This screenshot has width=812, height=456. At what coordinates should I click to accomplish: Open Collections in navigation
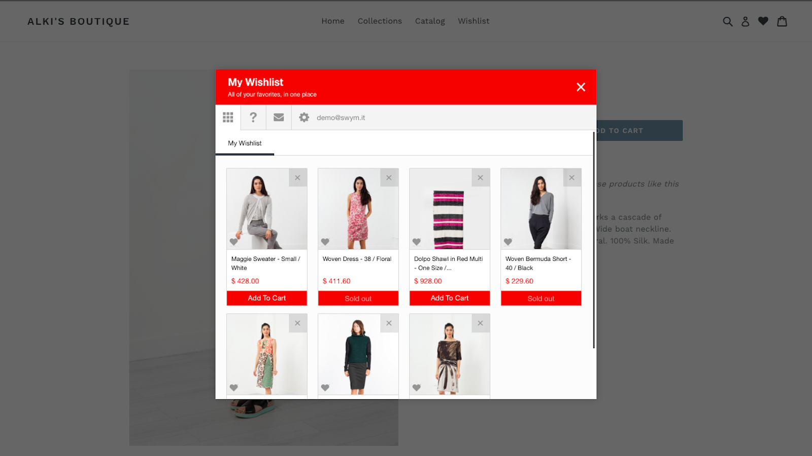380,21
